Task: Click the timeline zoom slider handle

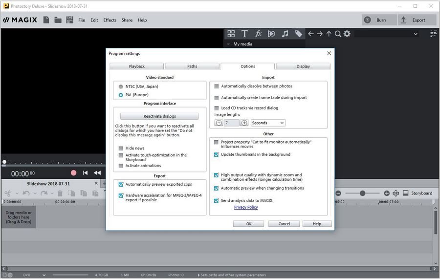Action: (362, 193)
